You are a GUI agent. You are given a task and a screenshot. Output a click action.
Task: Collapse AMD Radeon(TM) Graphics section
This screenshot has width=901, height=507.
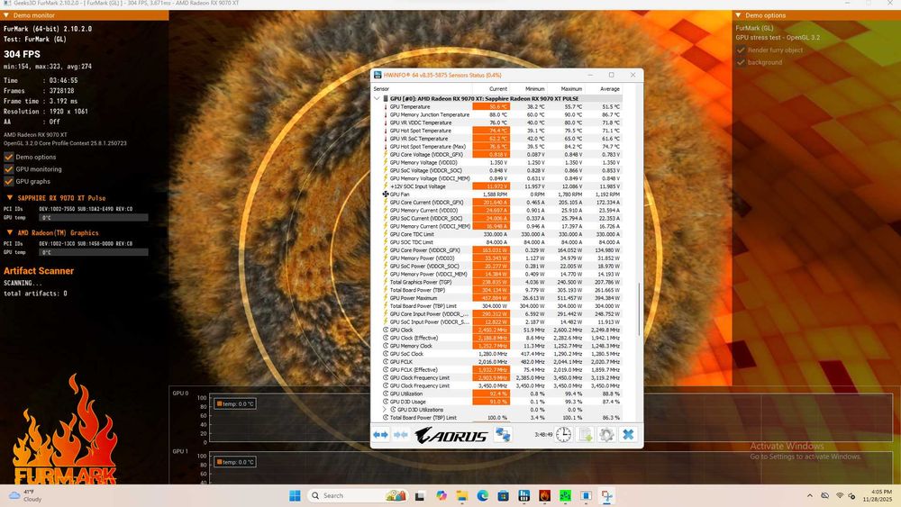point(10,232)
